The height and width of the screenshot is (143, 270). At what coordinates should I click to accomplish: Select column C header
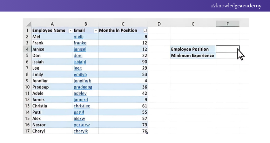coord(123,24)
